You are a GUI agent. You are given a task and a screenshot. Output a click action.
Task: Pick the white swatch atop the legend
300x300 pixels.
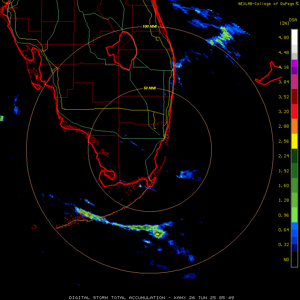(x=294, y=37)
